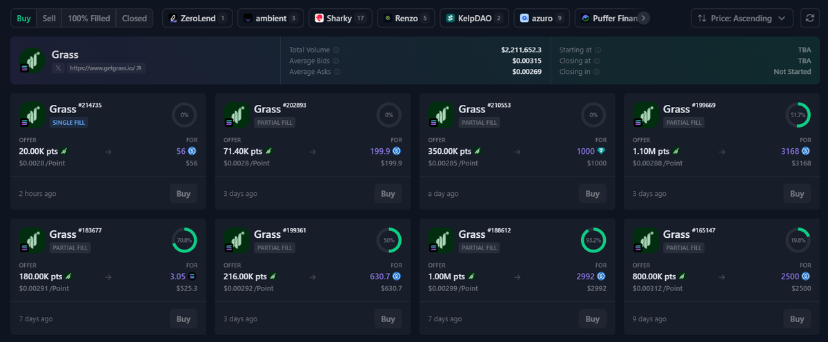Image resolution: width=828 pixels, height=342 pixels.
Task: Click the Grass logo on offer #199669
Action: point(646,115)
